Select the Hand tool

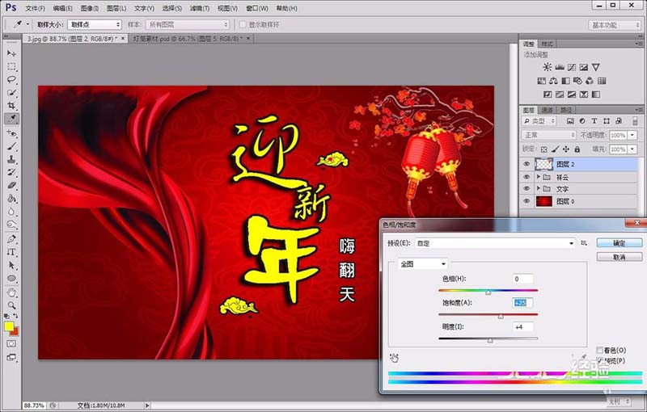pyautogui.click(x=12, y=292)
